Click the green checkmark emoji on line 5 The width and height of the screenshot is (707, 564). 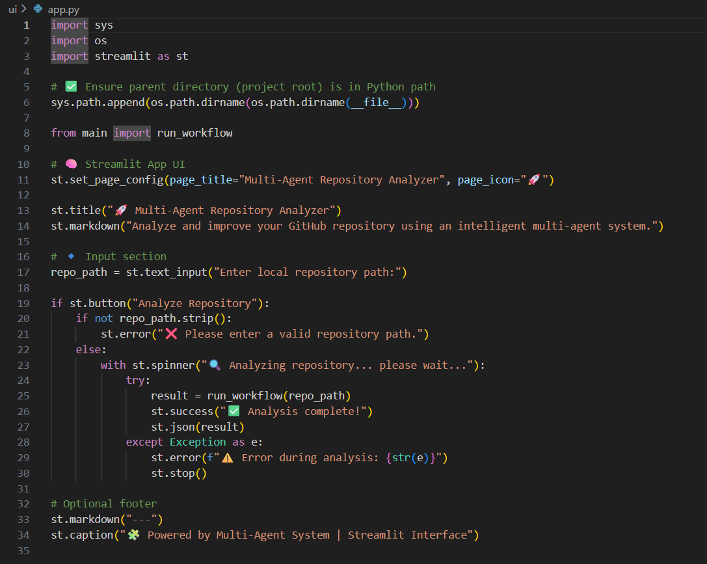point(71,87)
